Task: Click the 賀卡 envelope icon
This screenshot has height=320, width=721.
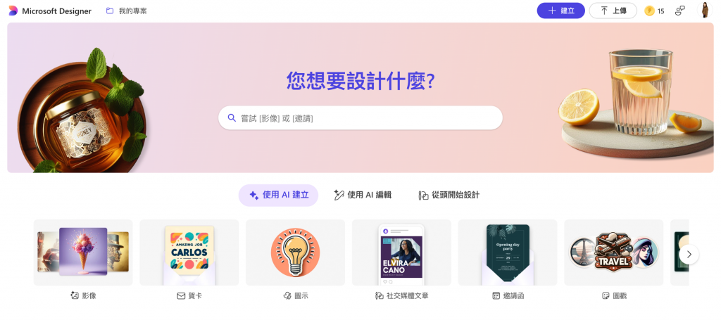Action: [x=181, y=296]
